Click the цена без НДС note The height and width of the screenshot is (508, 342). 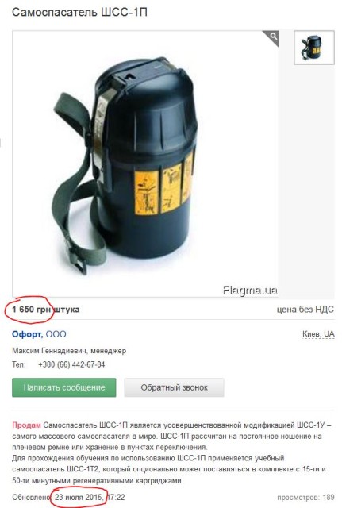pos(305,310)
